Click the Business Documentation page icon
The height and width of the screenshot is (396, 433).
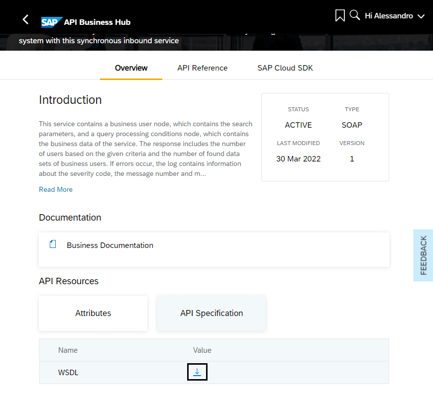[53, 244]
